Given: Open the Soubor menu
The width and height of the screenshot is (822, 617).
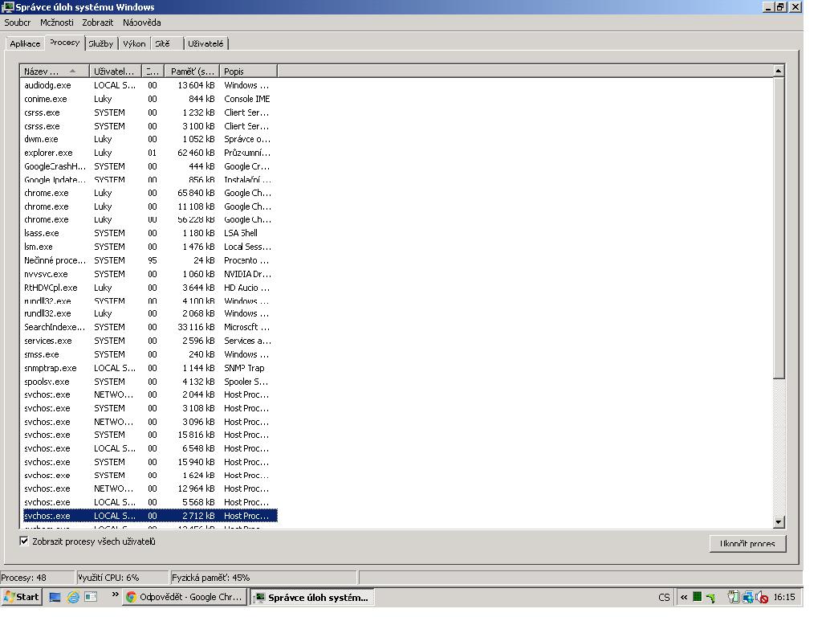Looking at the screenshot, I should pos(18,22).
